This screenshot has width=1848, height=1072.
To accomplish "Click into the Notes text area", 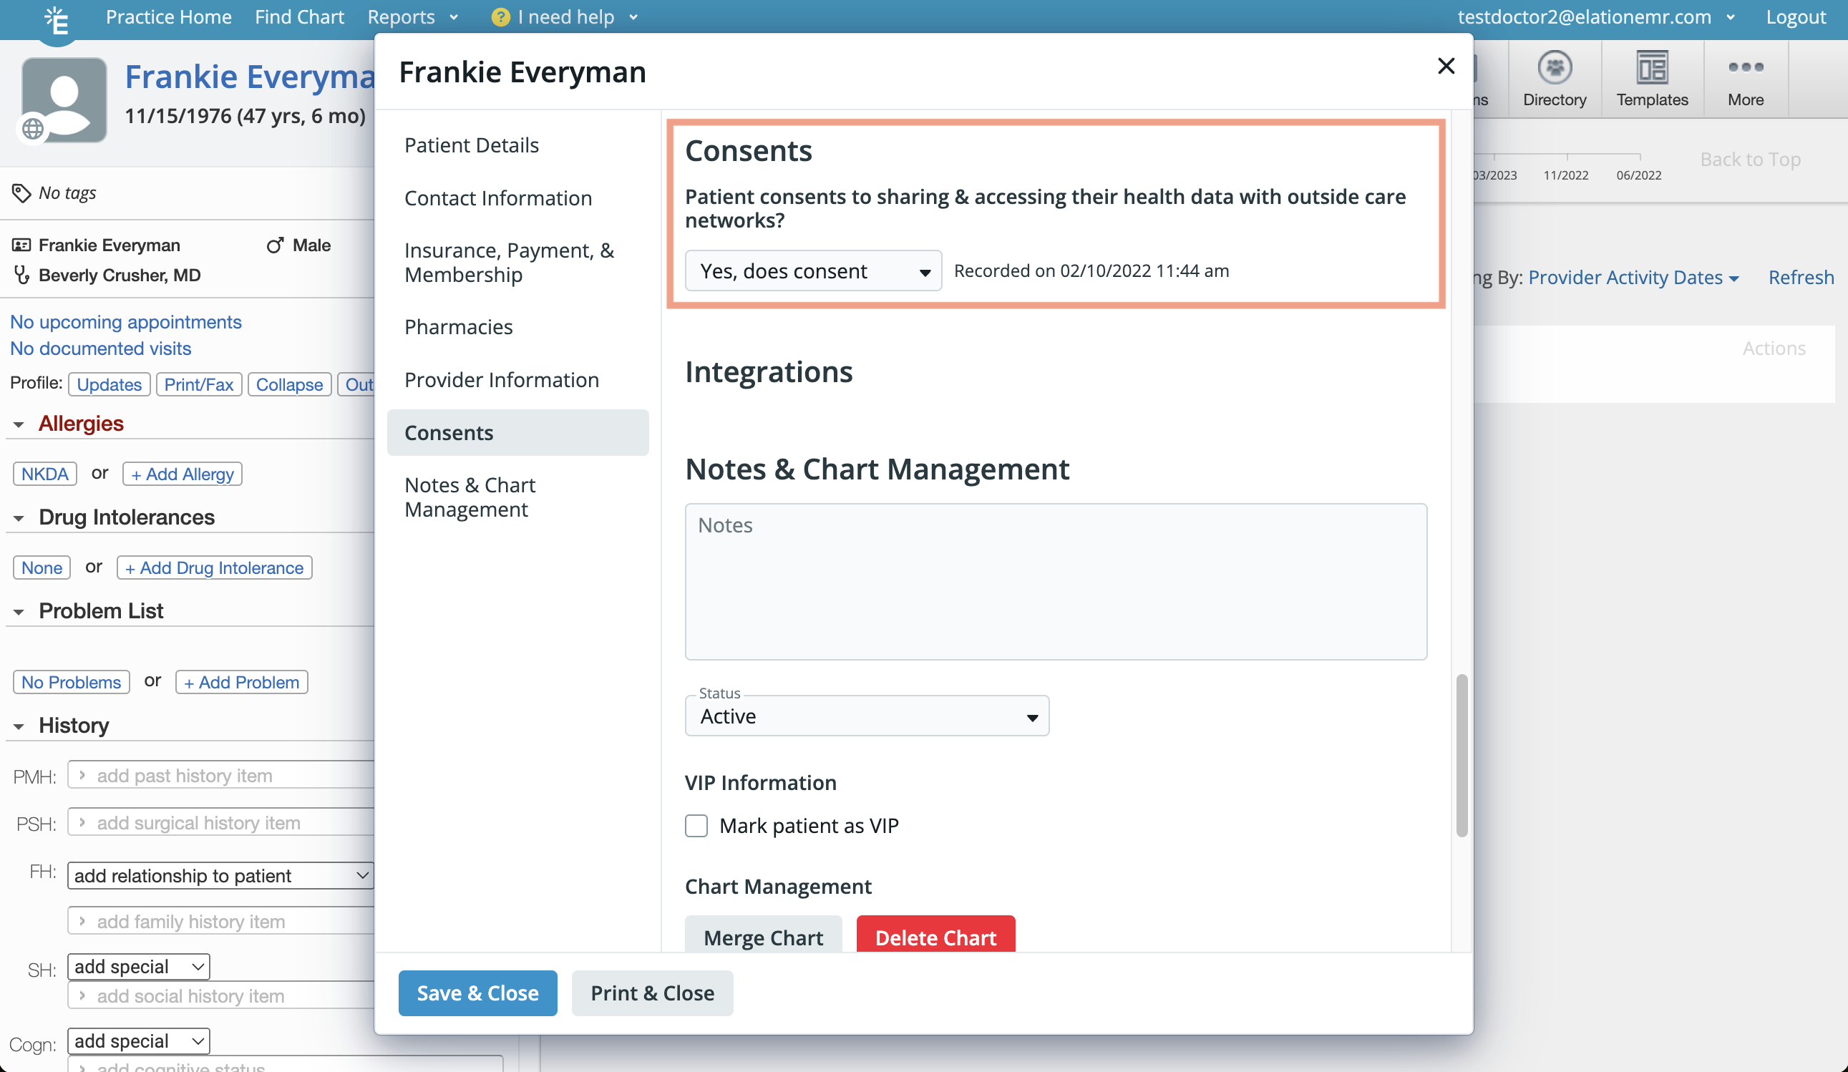I will pos(1055,582).
